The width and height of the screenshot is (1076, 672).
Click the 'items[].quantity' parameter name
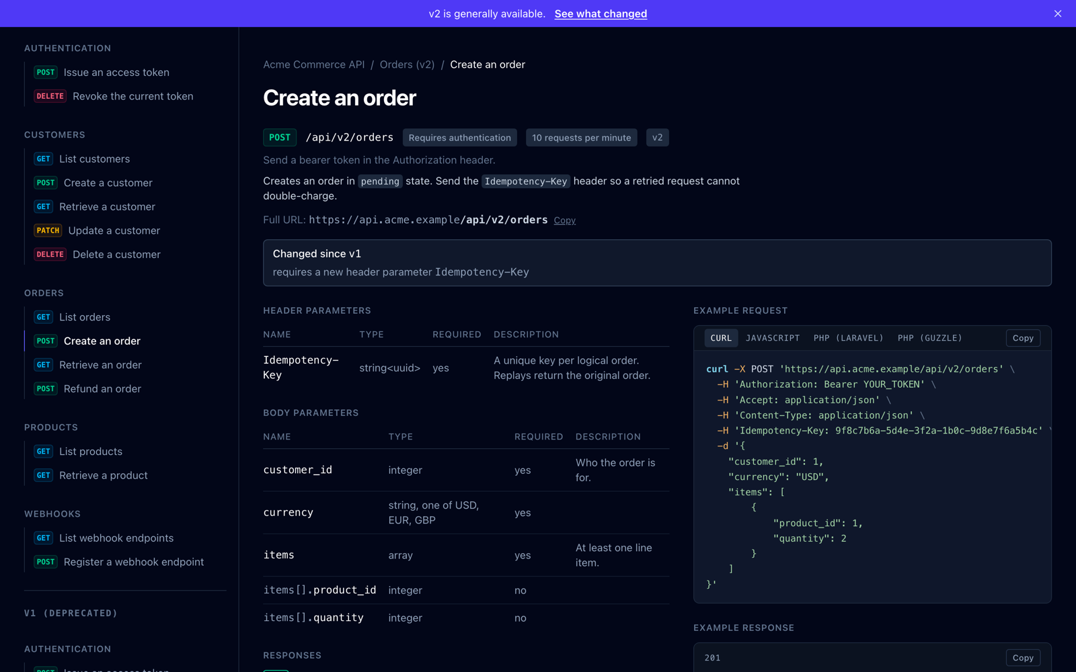(x=313, y=618)
